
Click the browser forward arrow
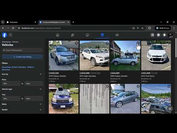tap(8, 28)
